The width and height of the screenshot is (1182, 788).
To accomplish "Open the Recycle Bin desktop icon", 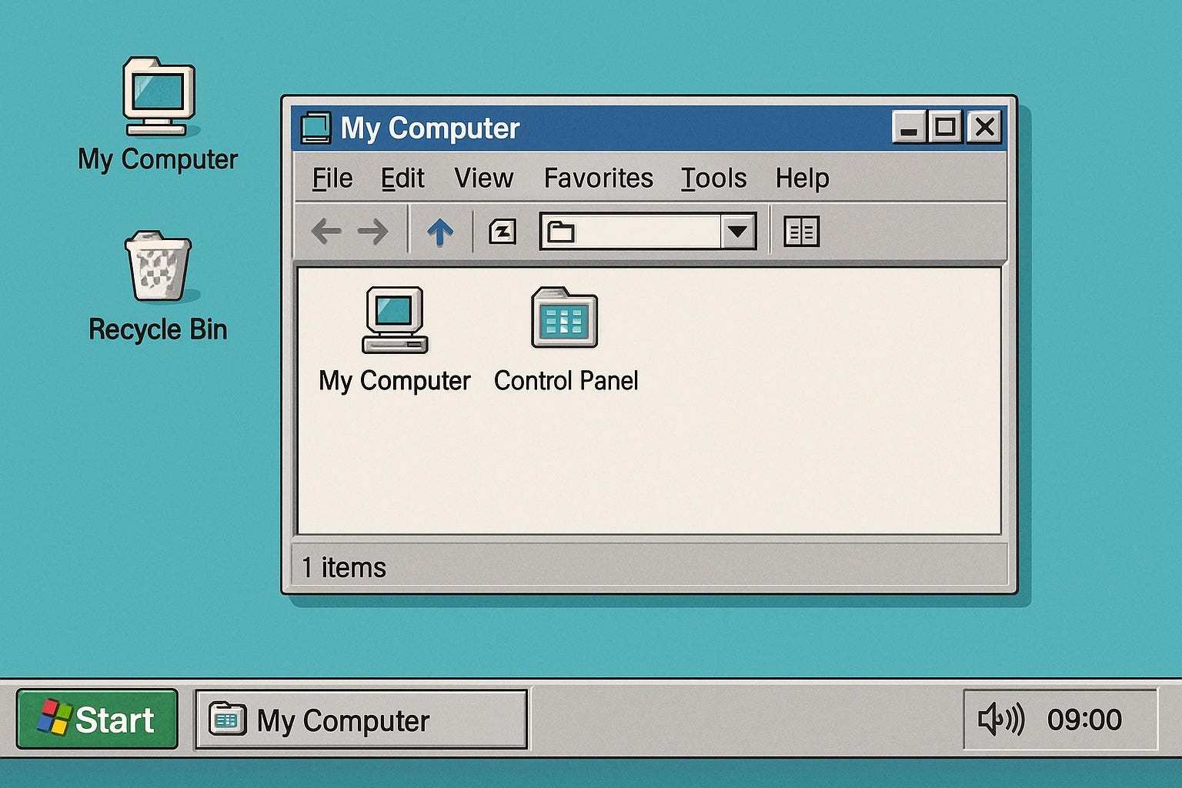I will 158,265.
